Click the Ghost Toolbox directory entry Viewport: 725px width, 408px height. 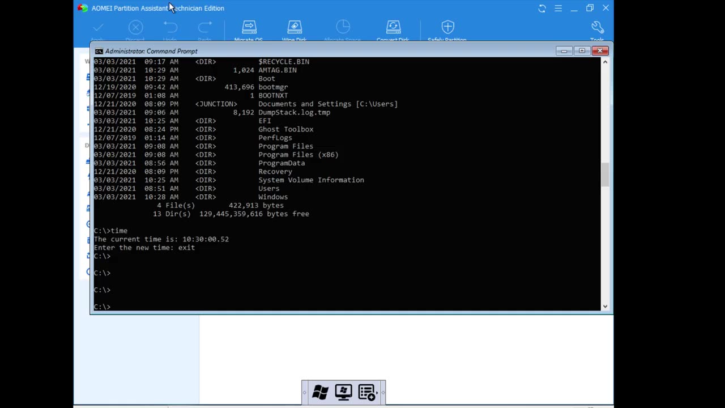coord(286,129)
